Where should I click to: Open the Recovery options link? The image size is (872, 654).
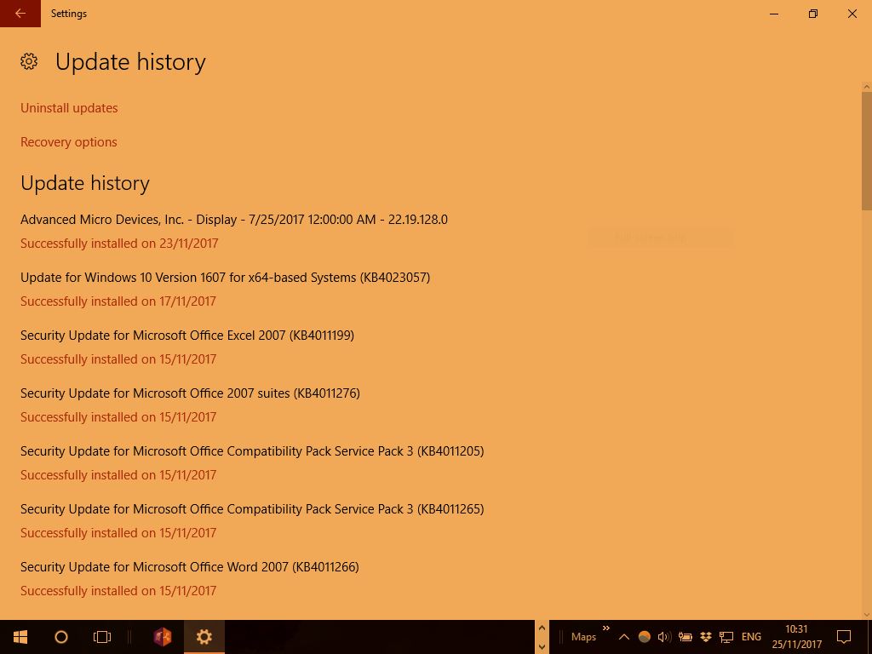pos(69,142)
